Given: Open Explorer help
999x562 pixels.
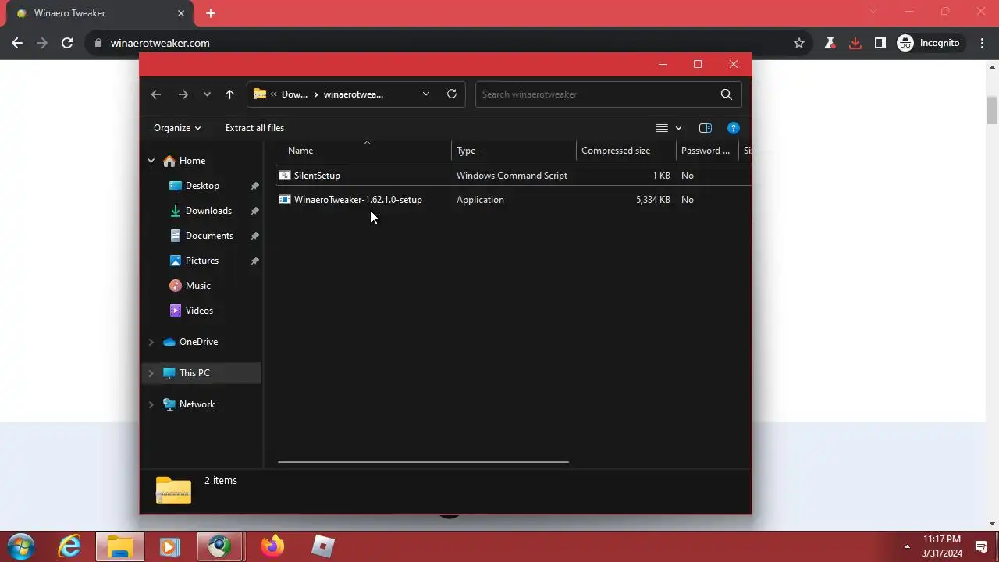Looking at the screenshot, I should pyautogui.click(x=733, y=128).
